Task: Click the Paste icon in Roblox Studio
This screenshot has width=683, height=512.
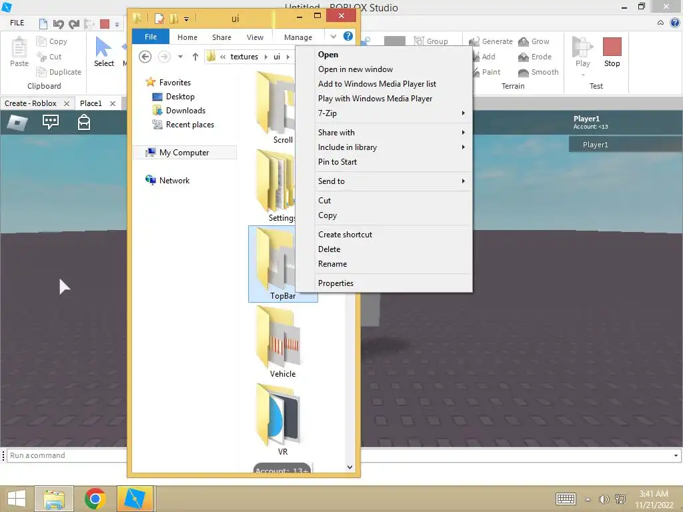Action: click(x=19, y=52)
